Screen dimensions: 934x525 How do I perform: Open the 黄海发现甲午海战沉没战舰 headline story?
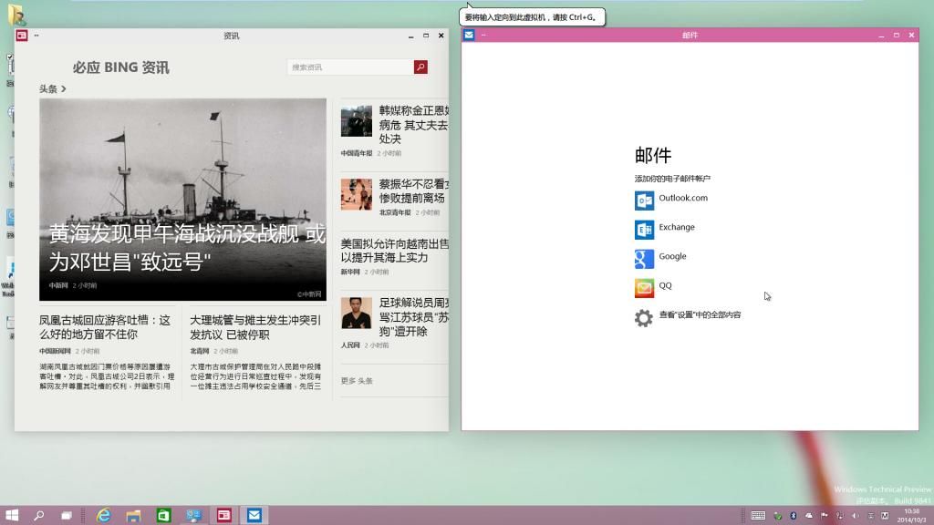pos(182,200)
